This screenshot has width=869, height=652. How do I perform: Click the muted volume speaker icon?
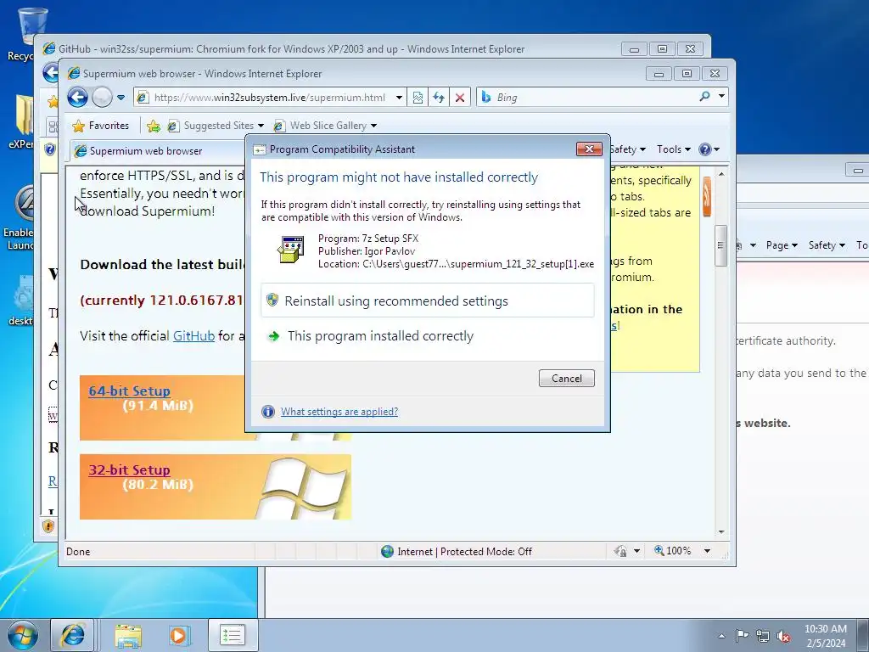pos(783,636)
